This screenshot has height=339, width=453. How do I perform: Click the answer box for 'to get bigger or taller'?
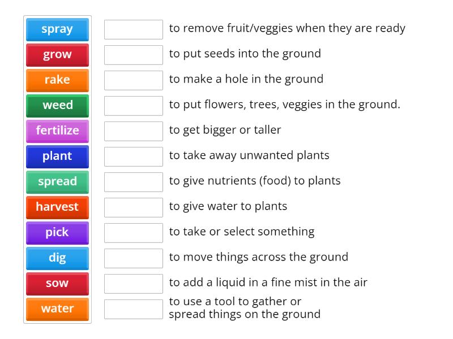[133, 131]
